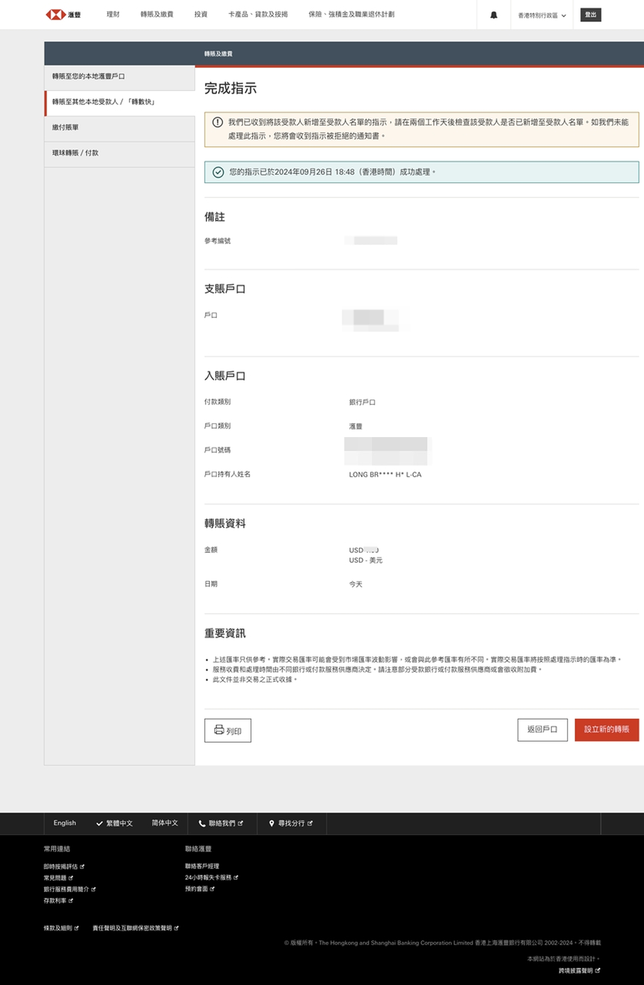Expand the 香港特別行政區 region dropdown
This screenshot has width=644, height=985.
point(541,16)
